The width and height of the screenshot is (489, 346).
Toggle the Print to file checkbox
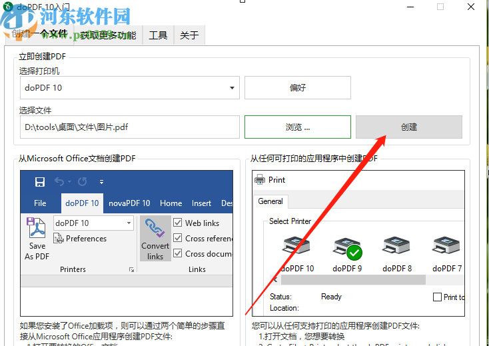click(x=437, y=297)
